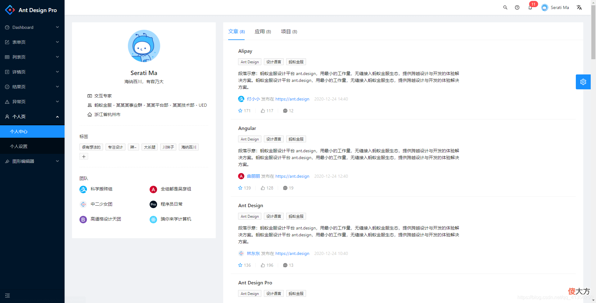Open ant.design link under Angular article
596x303 pixels.
click(292, 176)
